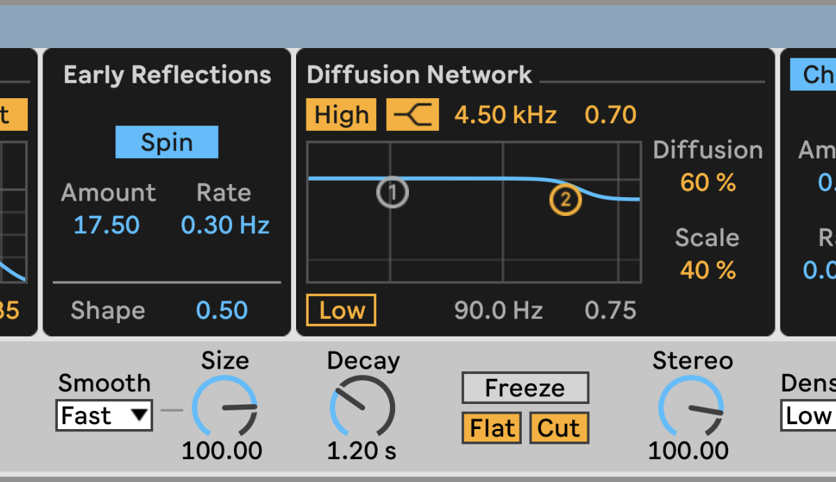The width and height of the screenshot is (836, 482).
Task: Click the Size knob
Action: pyautogui.click(x=224, y=408)
